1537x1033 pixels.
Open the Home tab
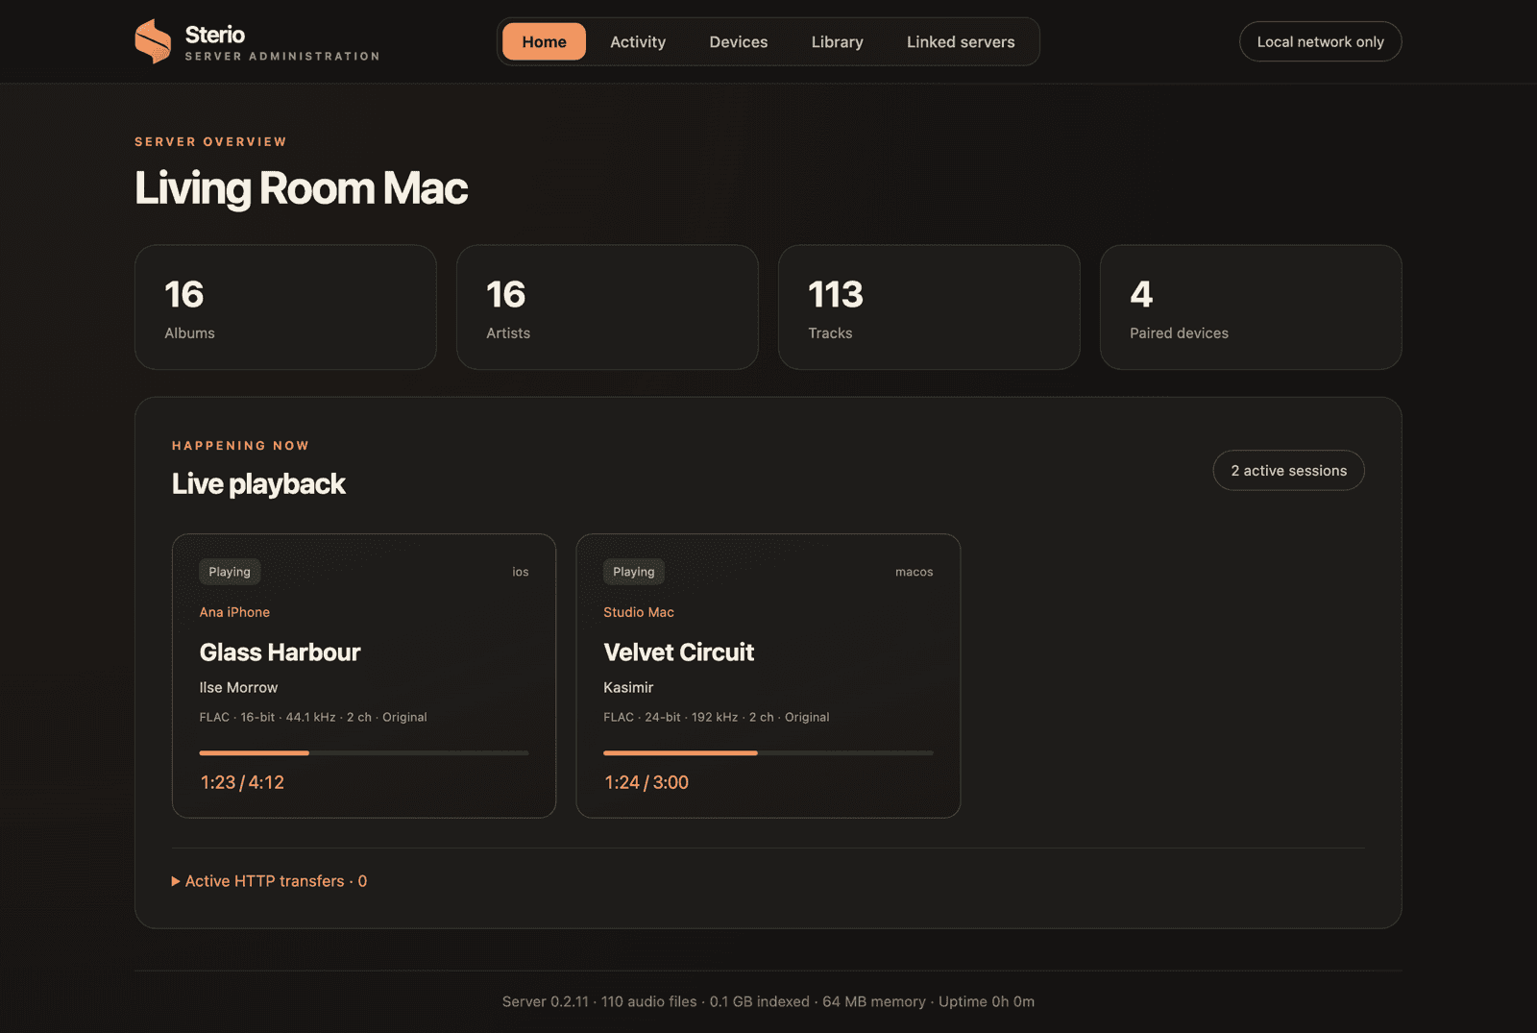coord(544,41)
